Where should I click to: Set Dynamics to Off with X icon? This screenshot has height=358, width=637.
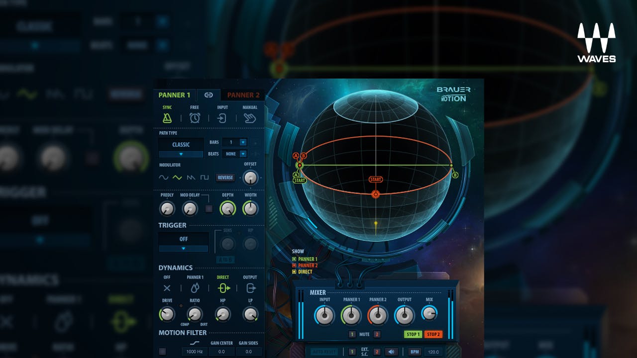tap(167, 288)
